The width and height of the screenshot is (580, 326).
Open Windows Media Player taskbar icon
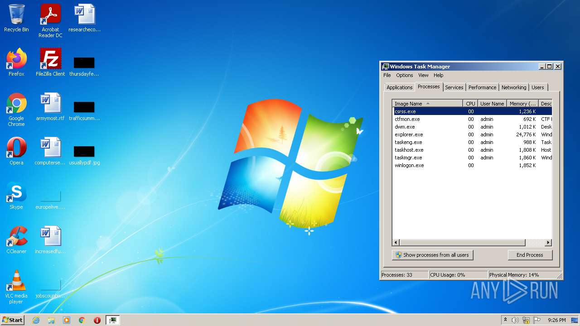point(67,320)
